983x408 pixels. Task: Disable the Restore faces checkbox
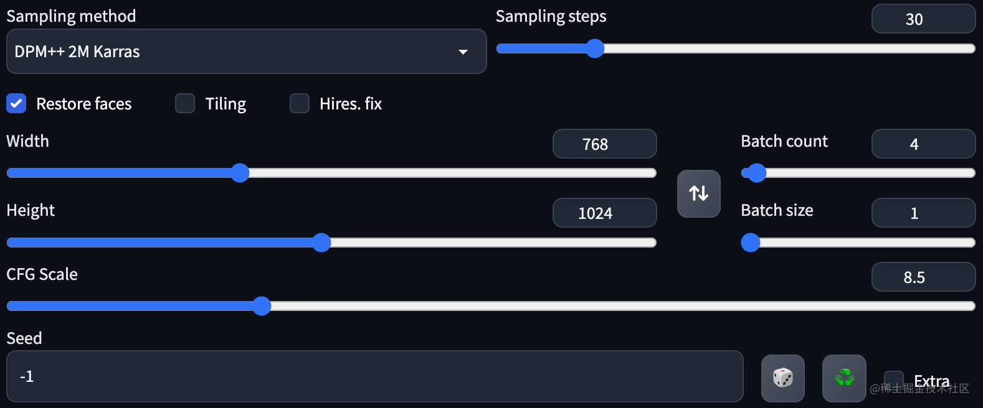coord(16,103)
